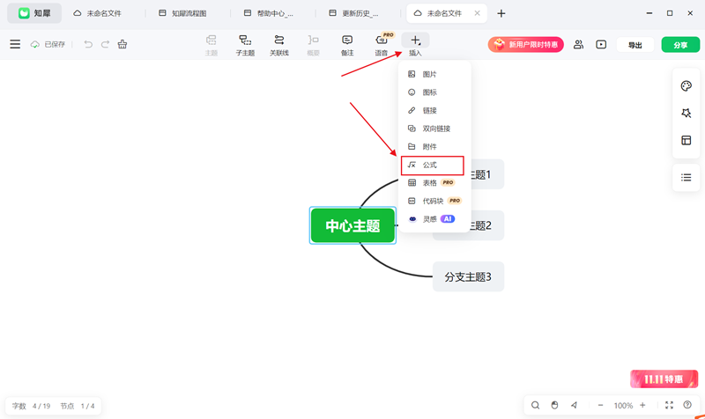Open the collaborators people icon
Screen dimensions: 705x419
coord(578,45)
